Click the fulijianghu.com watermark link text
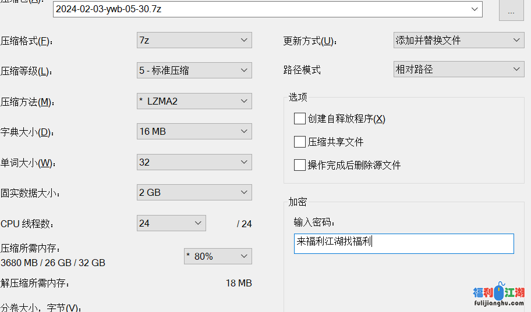531x312 pixels. pos(499,303)
